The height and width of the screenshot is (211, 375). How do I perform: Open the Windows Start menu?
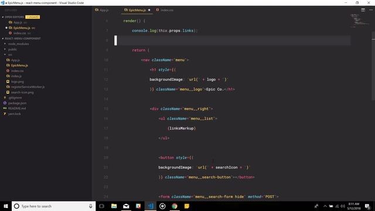[6, 206]
